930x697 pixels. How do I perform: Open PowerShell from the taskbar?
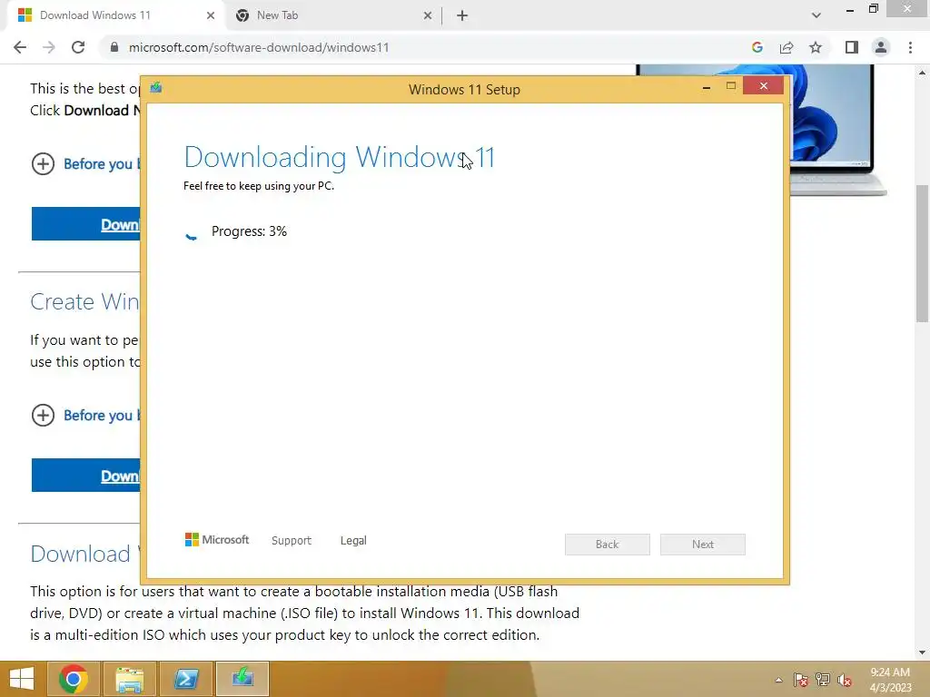pyautogui.click(x=186, y=679)
